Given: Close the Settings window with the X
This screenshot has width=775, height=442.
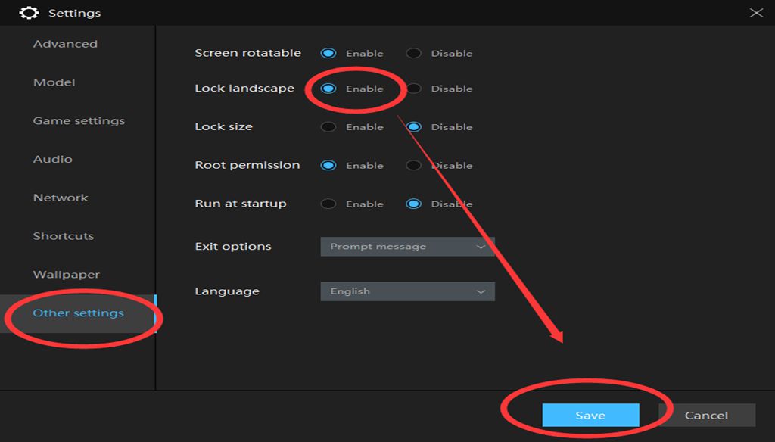Looking at the screenshot, I should click(756, 13).
